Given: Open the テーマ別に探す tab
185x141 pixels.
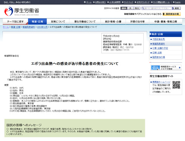Looking at the screenshot, I should [15, 21].
